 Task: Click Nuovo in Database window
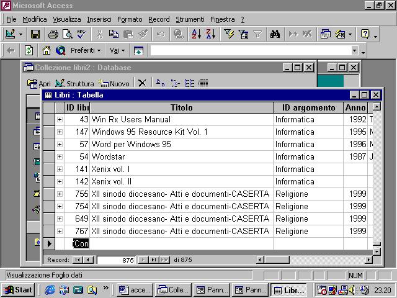point(114,83)
